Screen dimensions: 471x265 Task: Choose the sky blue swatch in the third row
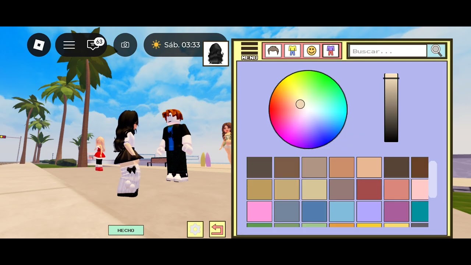341,211
